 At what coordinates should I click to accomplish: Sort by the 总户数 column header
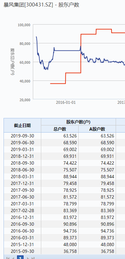pos(60,129)
